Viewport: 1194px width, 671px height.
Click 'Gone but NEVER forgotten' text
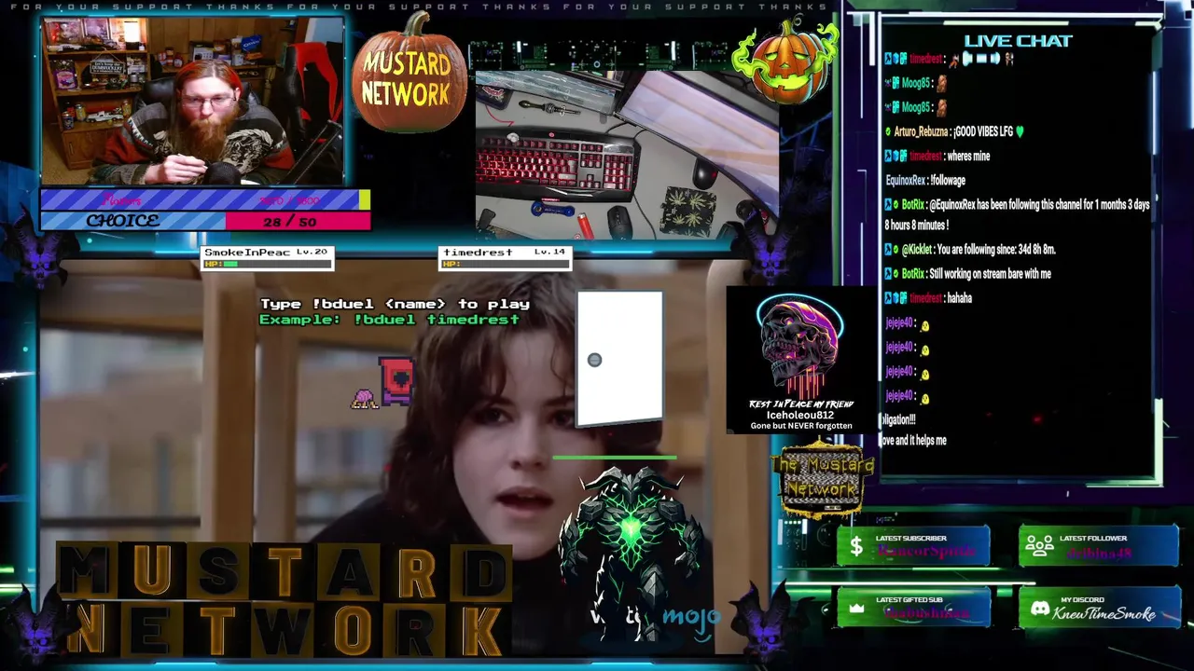pyautogui.click(x=801, y=426)
